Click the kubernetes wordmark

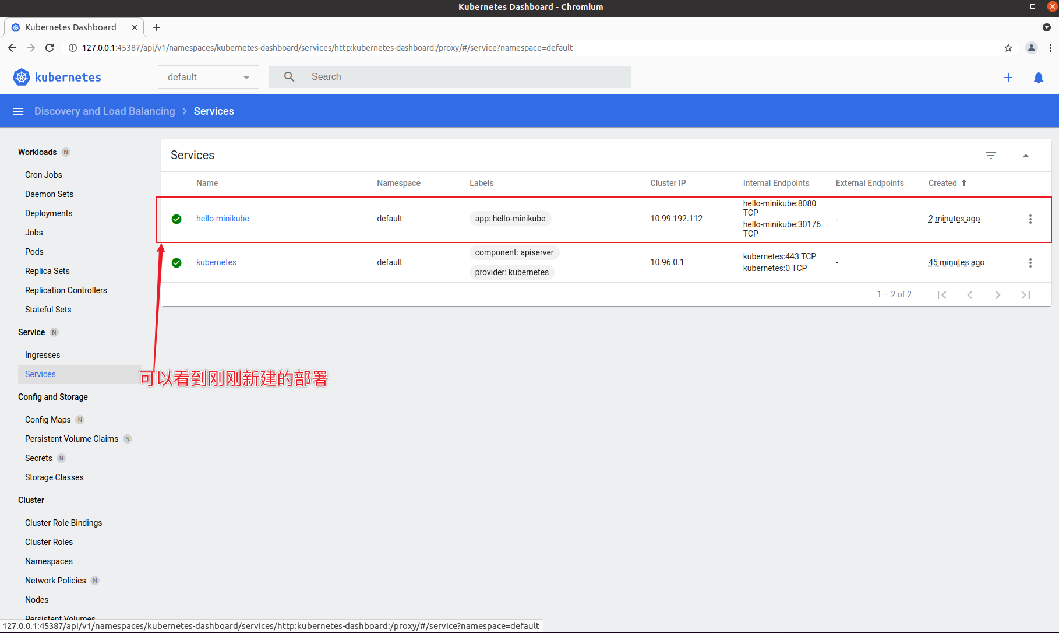tap(68, 78)
